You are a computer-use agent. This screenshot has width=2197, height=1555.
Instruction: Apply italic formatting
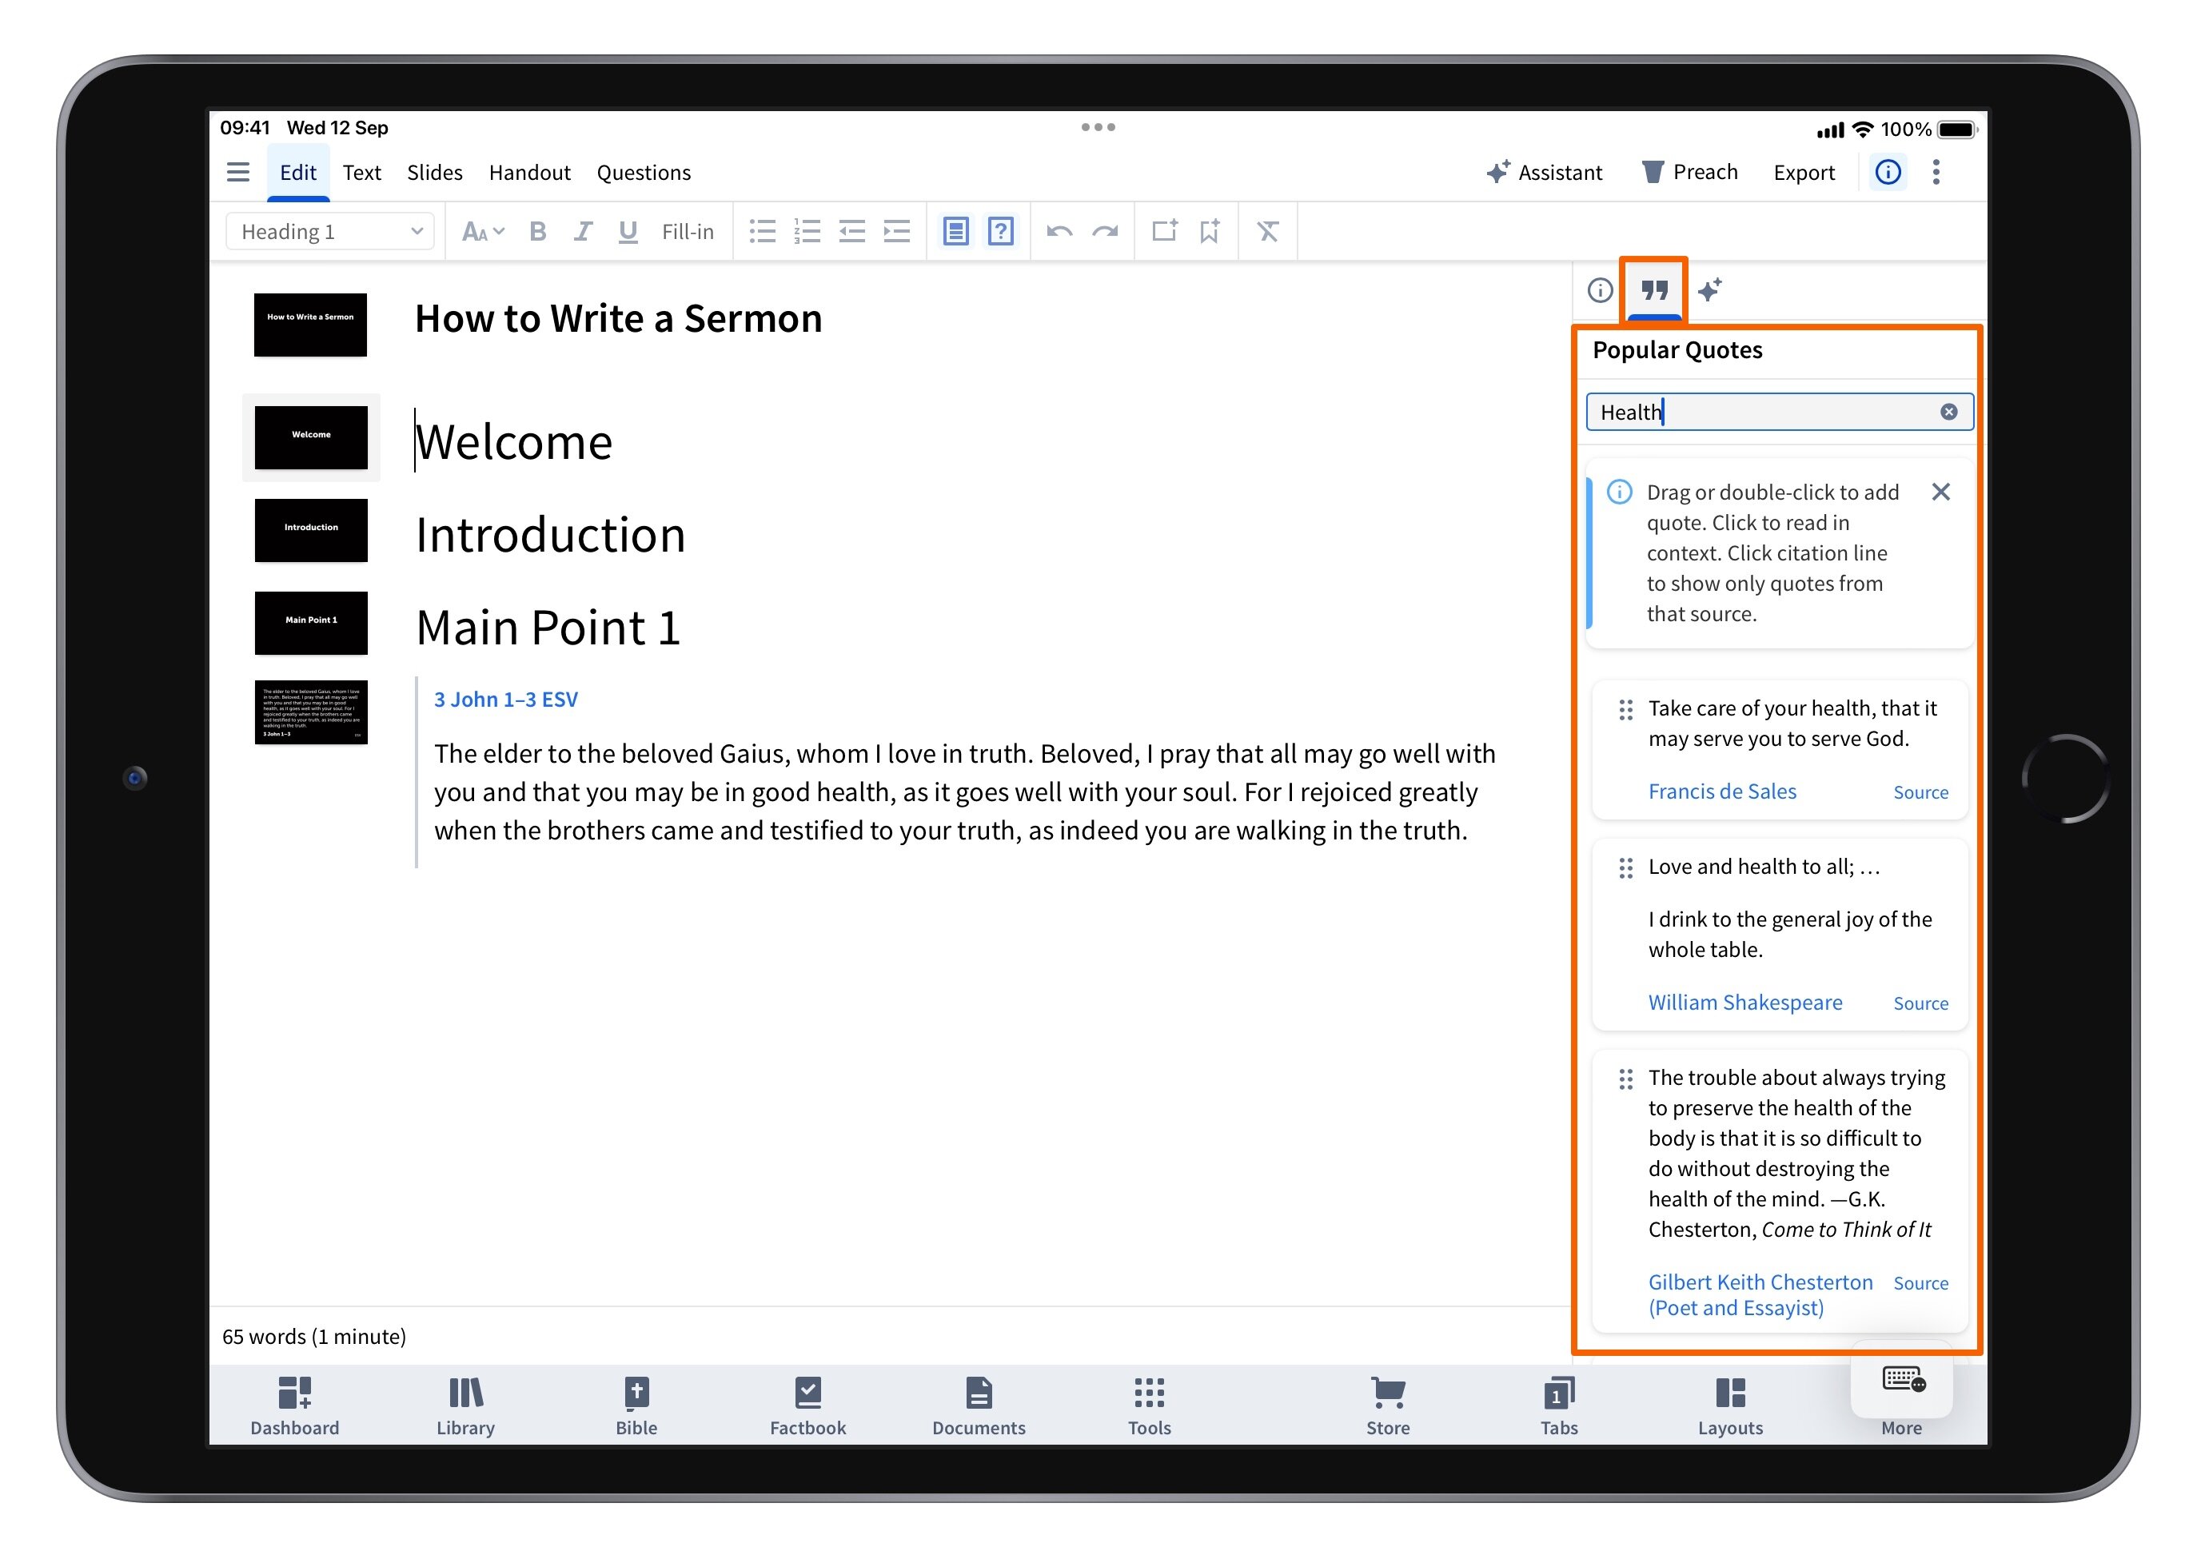coord(582,231)
